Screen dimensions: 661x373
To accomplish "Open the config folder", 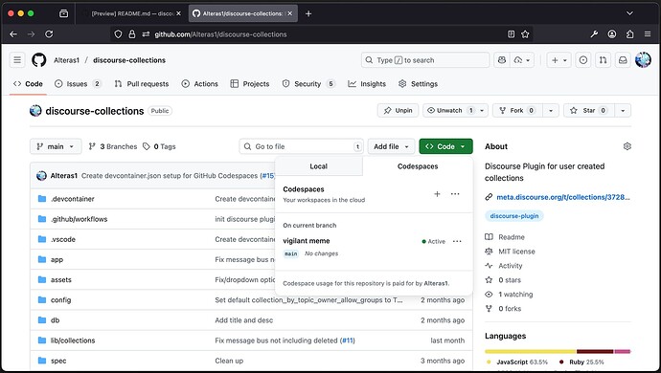I will pos(60,299).
